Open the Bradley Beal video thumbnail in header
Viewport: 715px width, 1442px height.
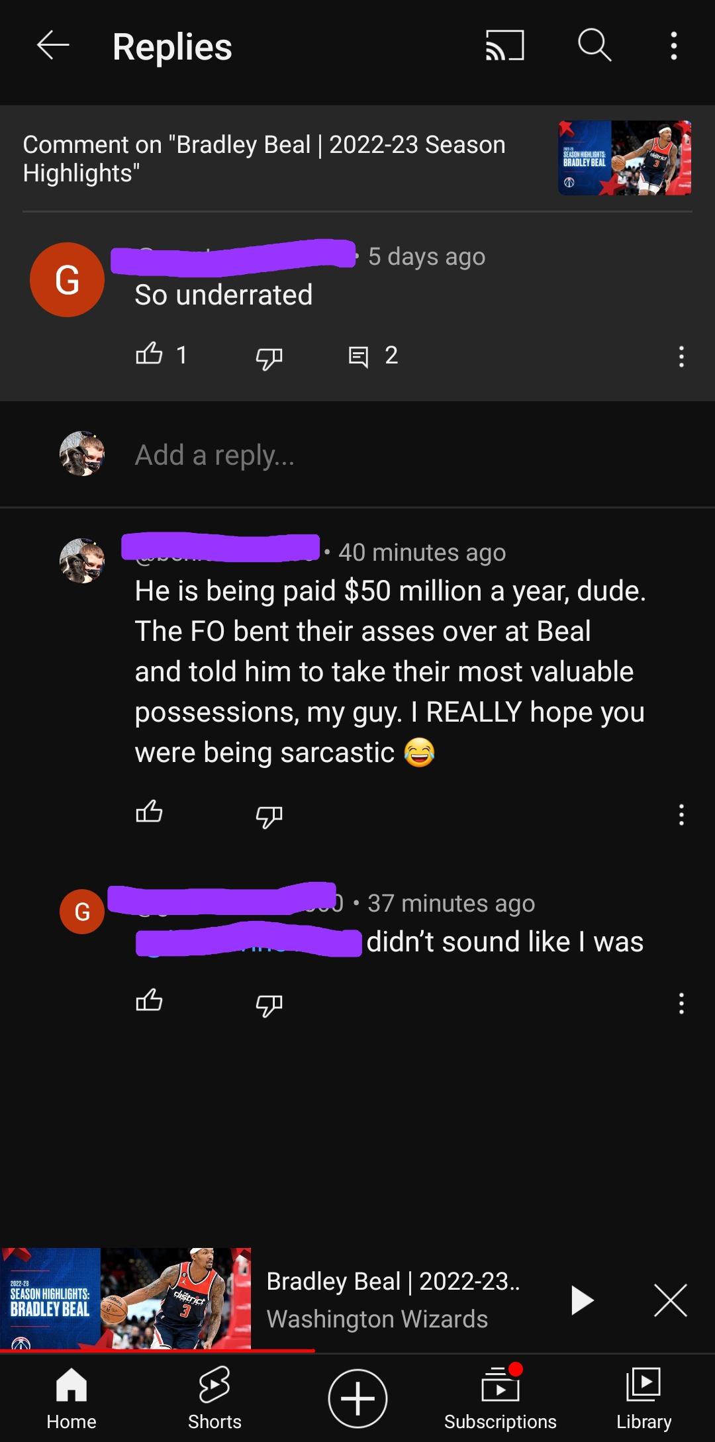coord(624,158)
